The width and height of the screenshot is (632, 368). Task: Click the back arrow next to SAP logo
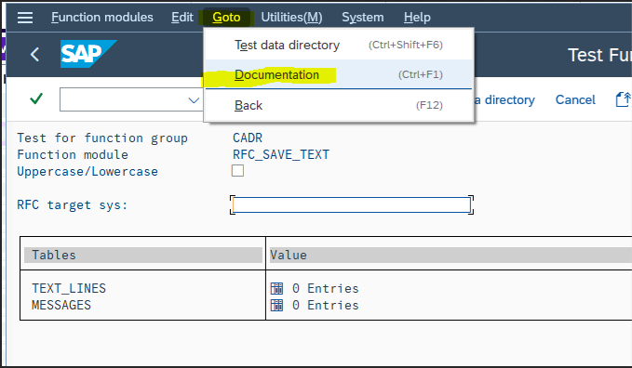point(35,54)
